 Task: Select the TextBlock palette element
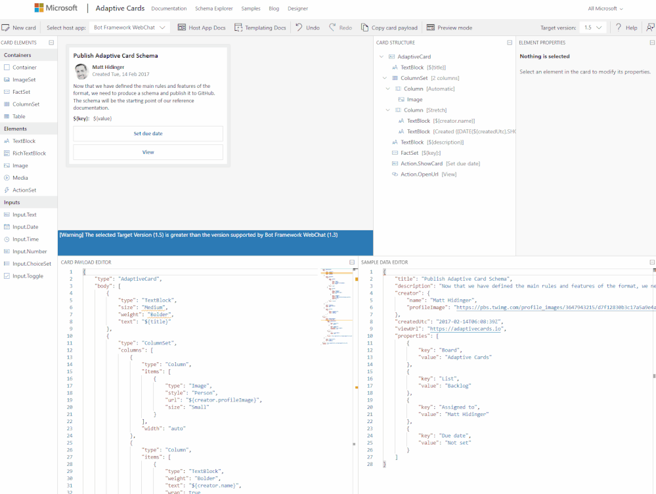coord(28,141)
